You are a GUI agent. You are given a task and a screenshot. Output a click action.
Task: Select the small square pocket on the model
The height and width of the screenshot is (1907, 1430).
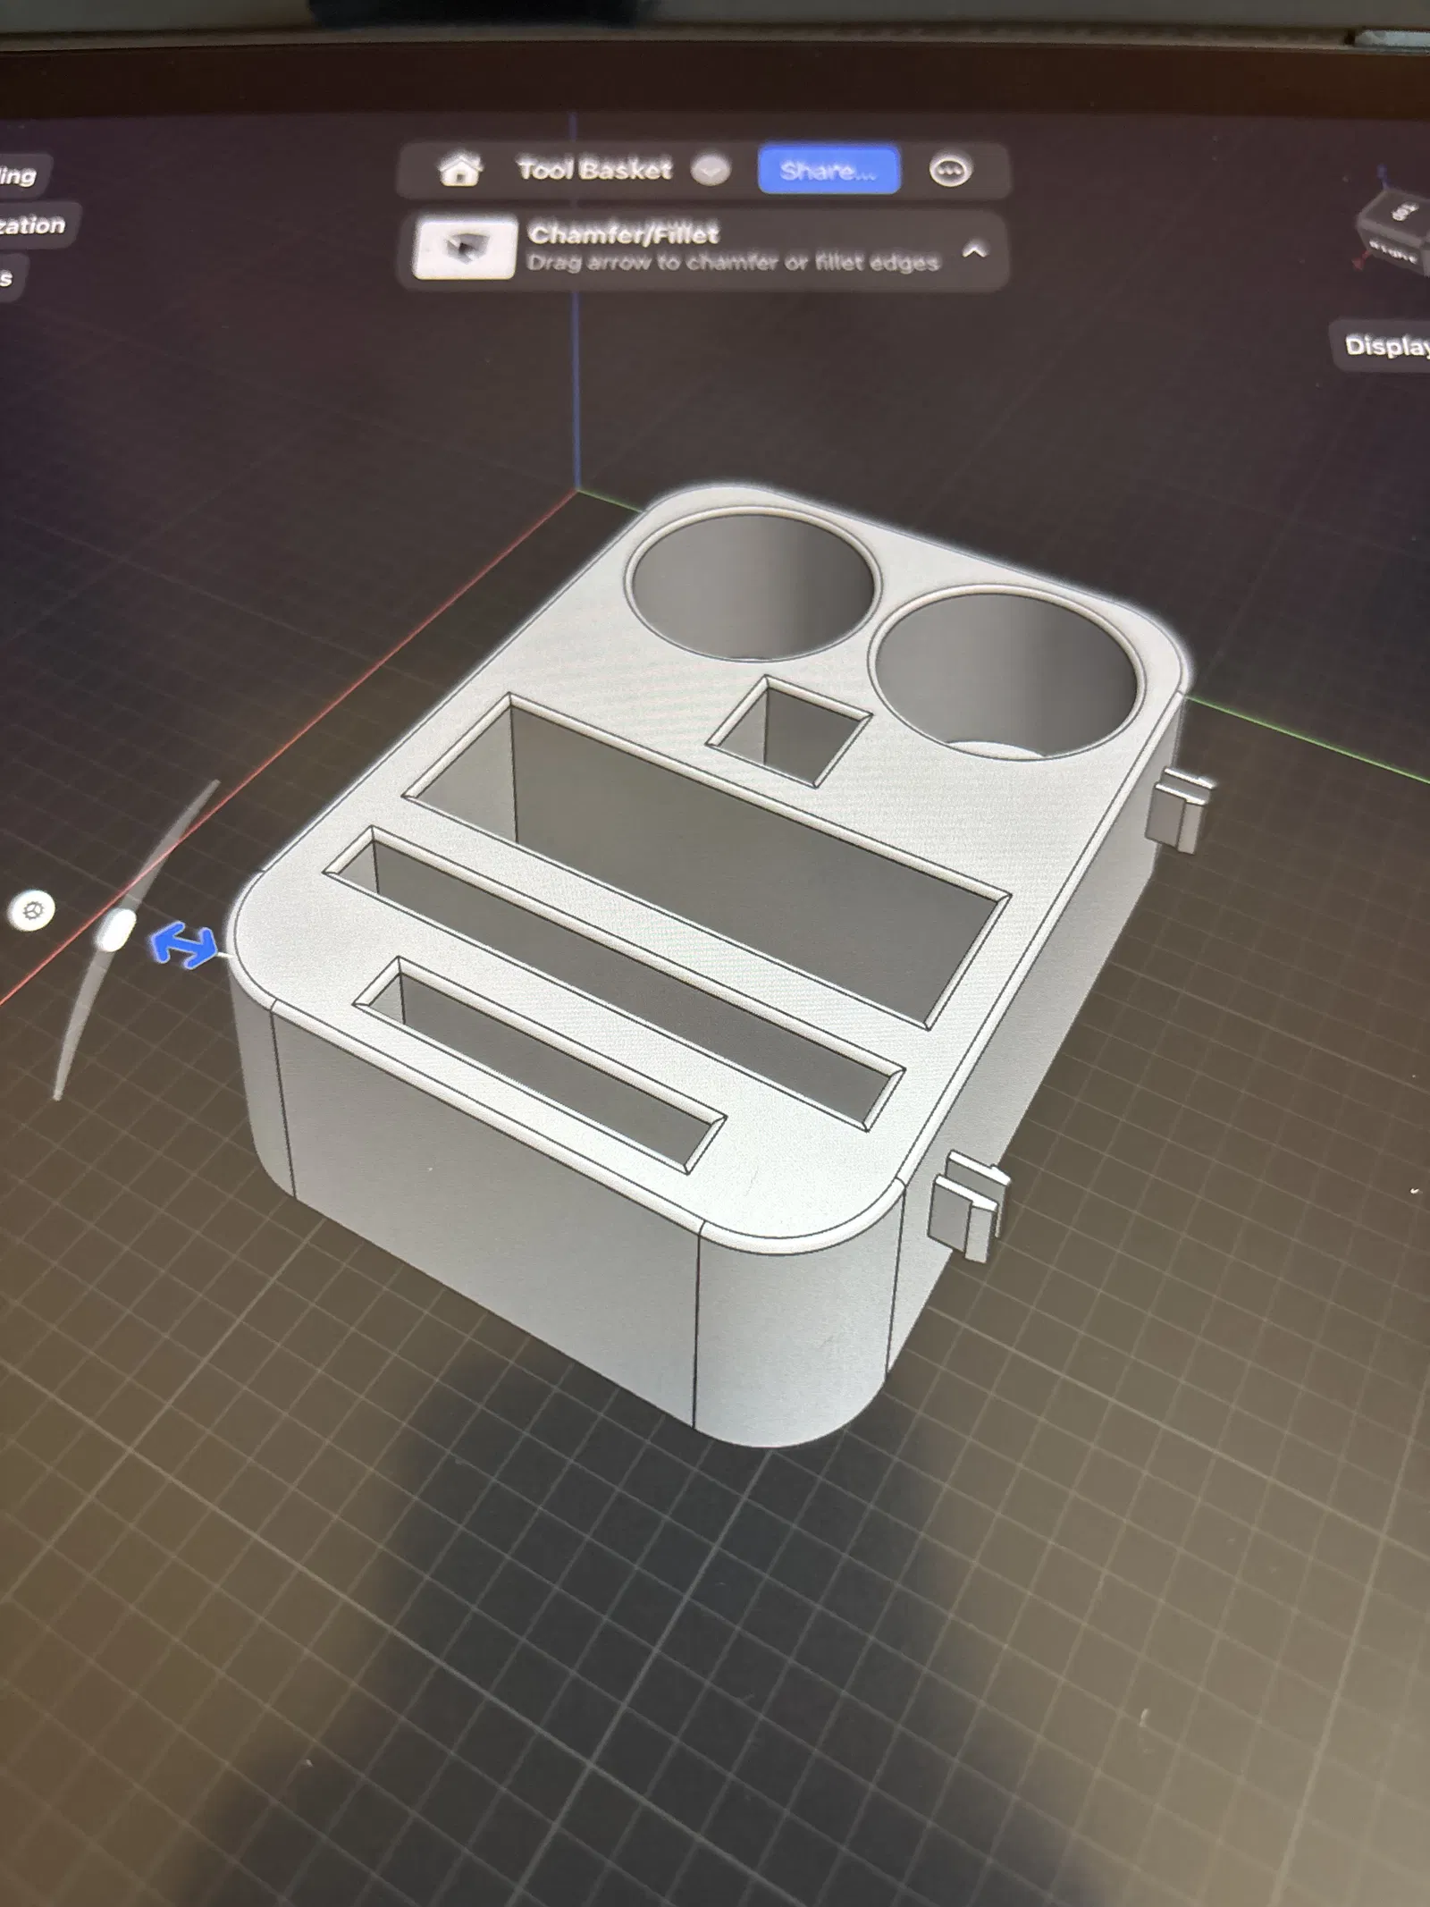pyautogui.click(x=788, y=732)
